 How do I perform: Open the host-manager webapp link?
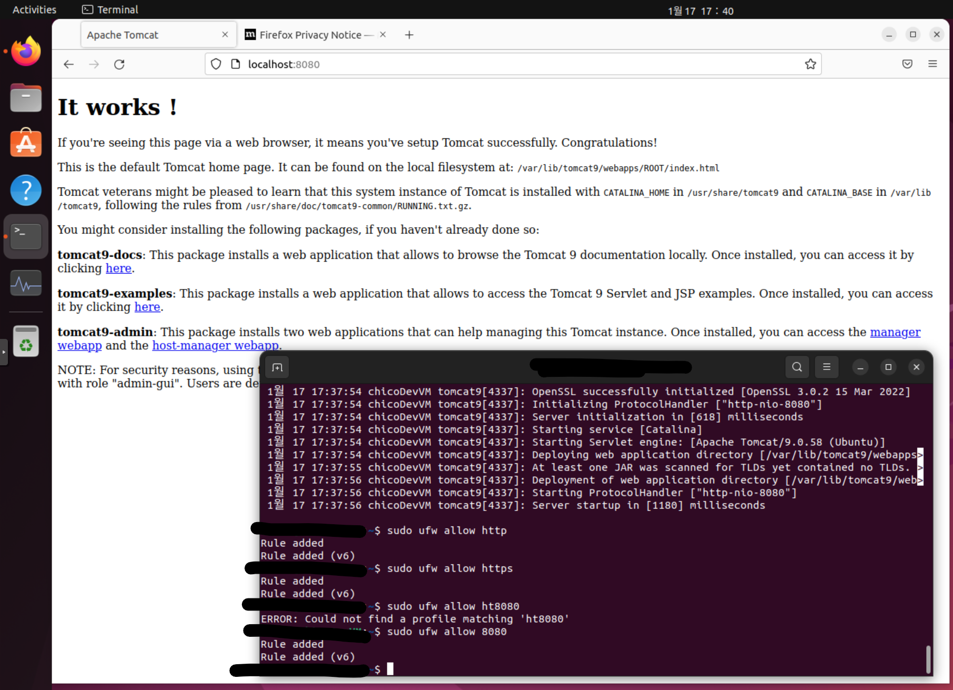[215, 346]
